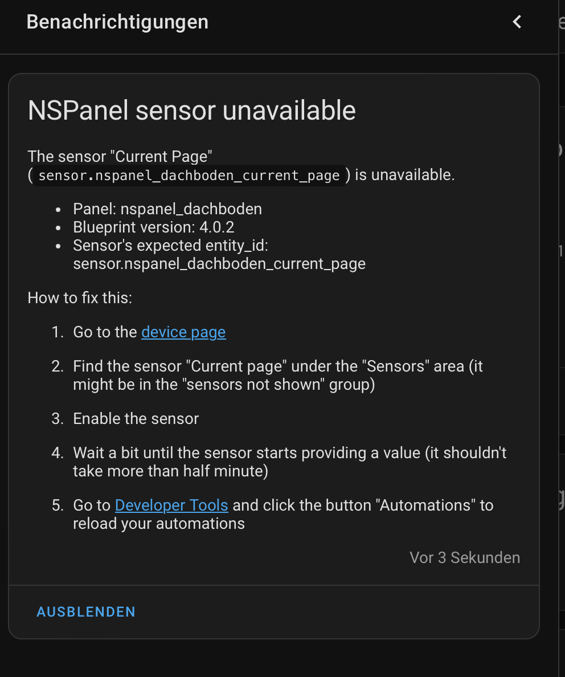The height and width of the screenshot is (677, 565).
Task: Select step 3 Enable the sensor
Action: tap(136, 418)
